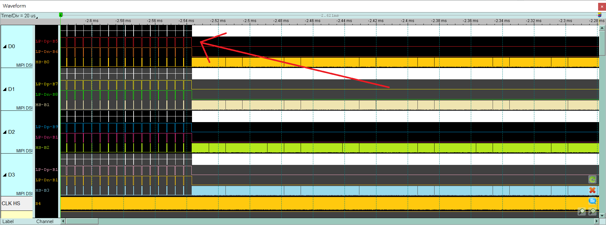Viewport: 606px width, 225px height.
Task: Open the blue comment bubble icon
Action: click(x=592, y=201)
